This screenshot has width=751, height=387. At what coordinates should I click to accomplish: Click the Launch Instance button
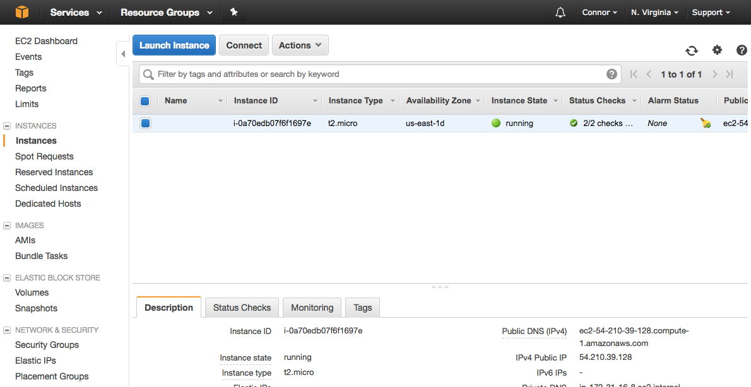(x=174, y=45)
